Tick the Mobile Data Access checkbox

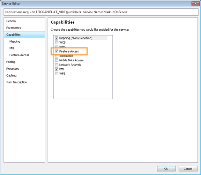coord(57,60)
